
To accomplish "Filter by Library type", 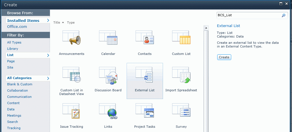I will [13, 49].
